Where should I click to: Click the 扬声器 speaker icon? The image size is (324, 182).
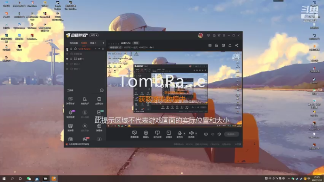(191, 133)
